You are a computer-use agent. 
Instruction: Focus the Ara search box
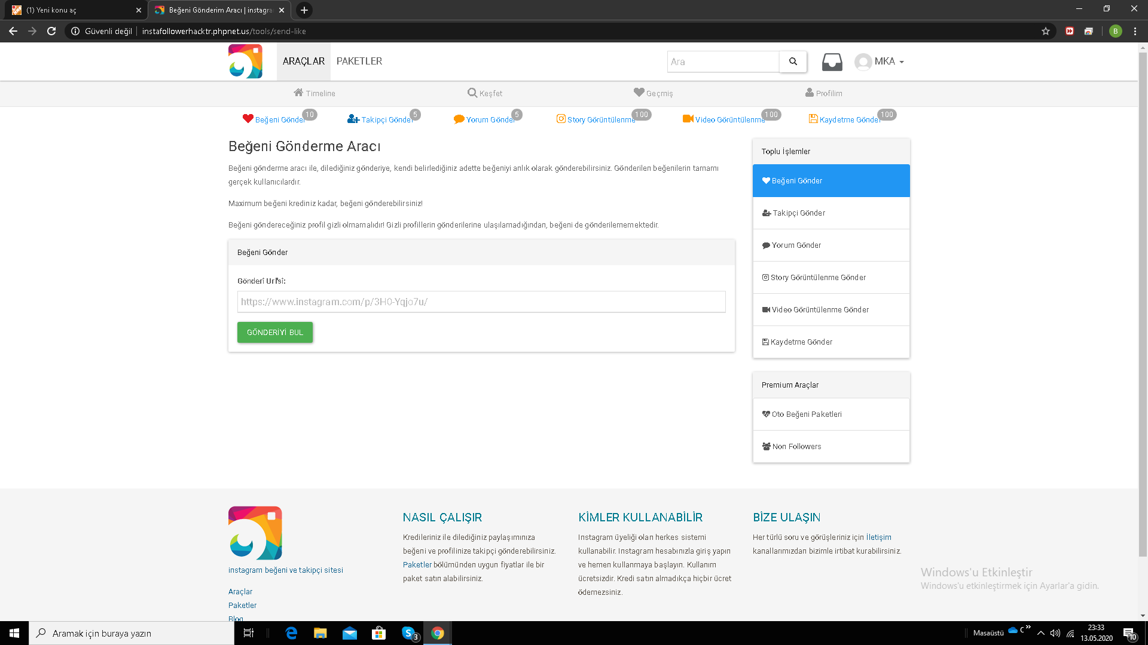click(x=723, y=62)
